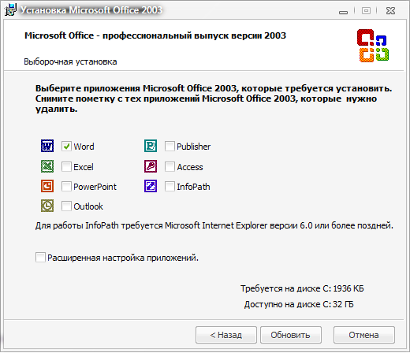Click the Publisher application icon
410x353 pixels.
(151, 146)
